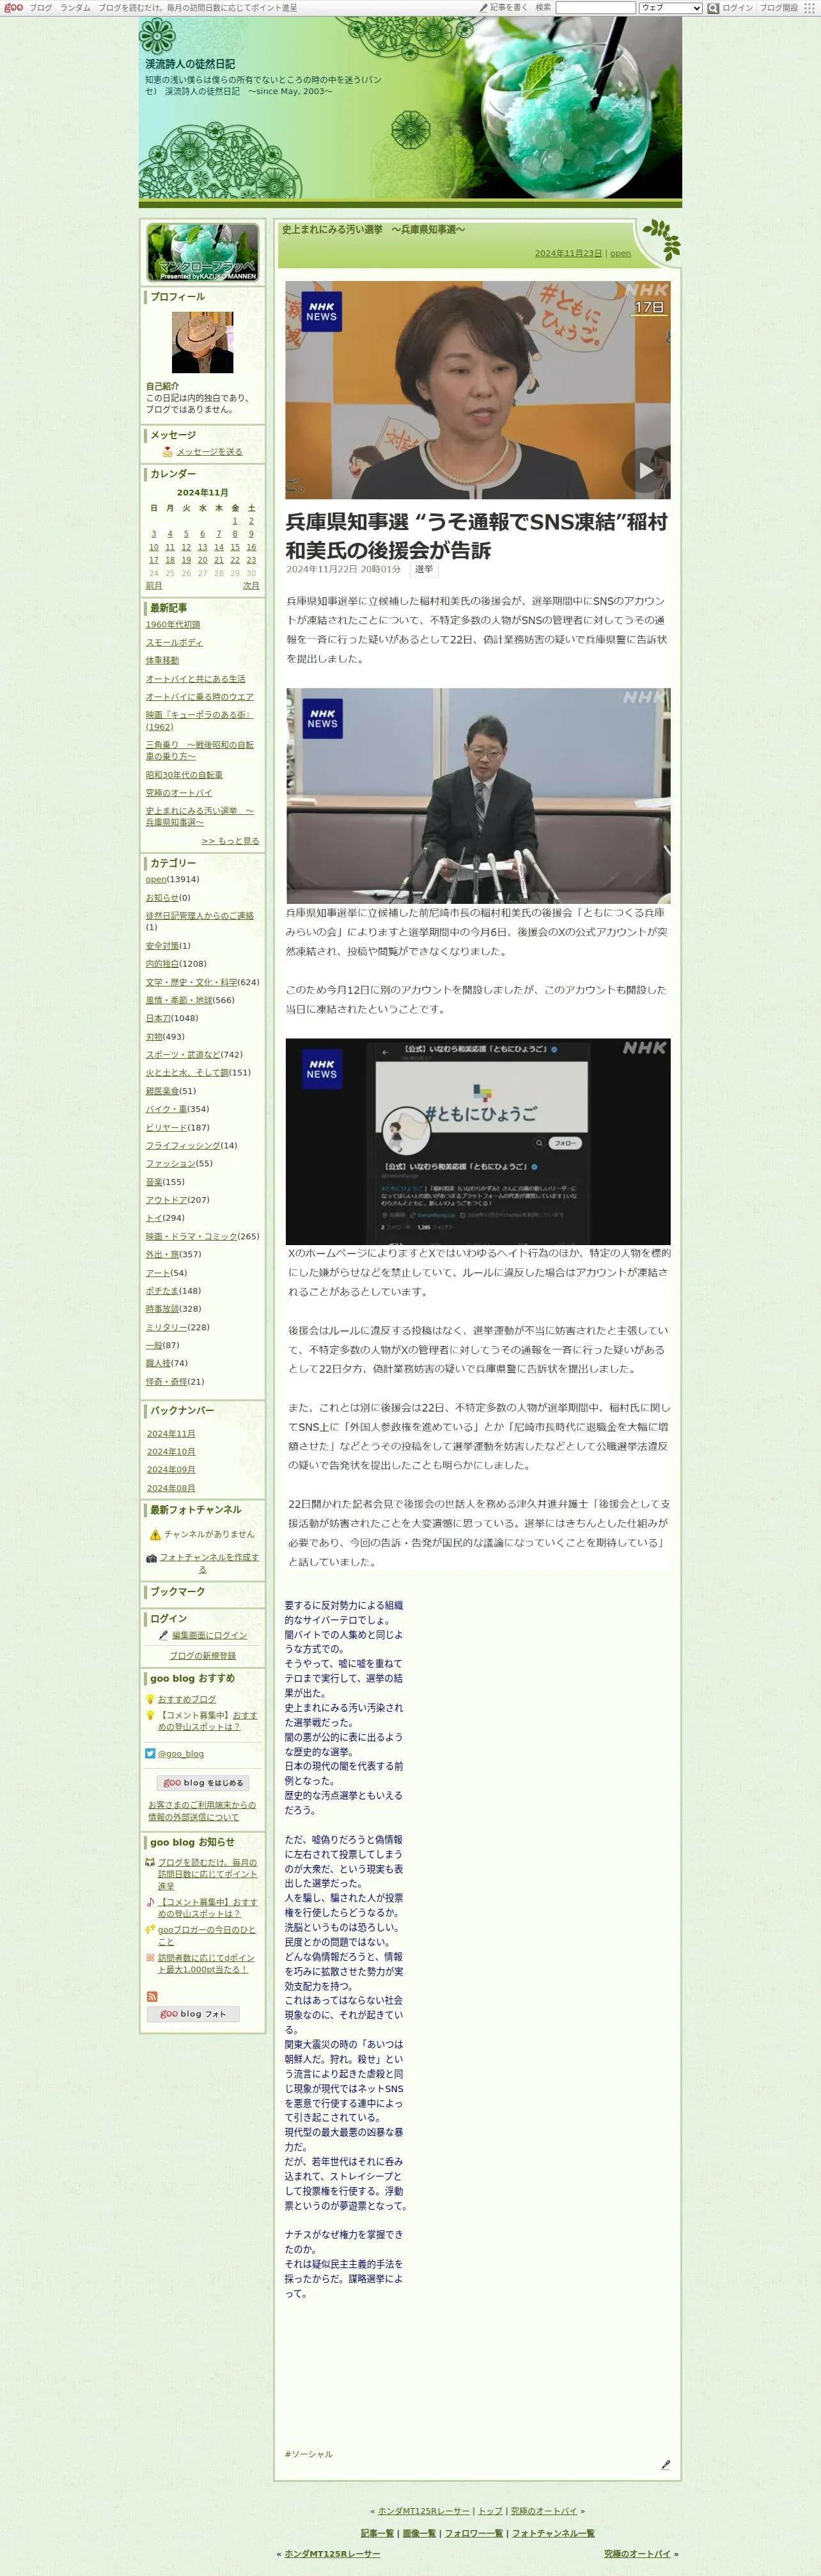Click the 選挙 tag below the NHK headline
The image size is (821, 2576).
425,569
